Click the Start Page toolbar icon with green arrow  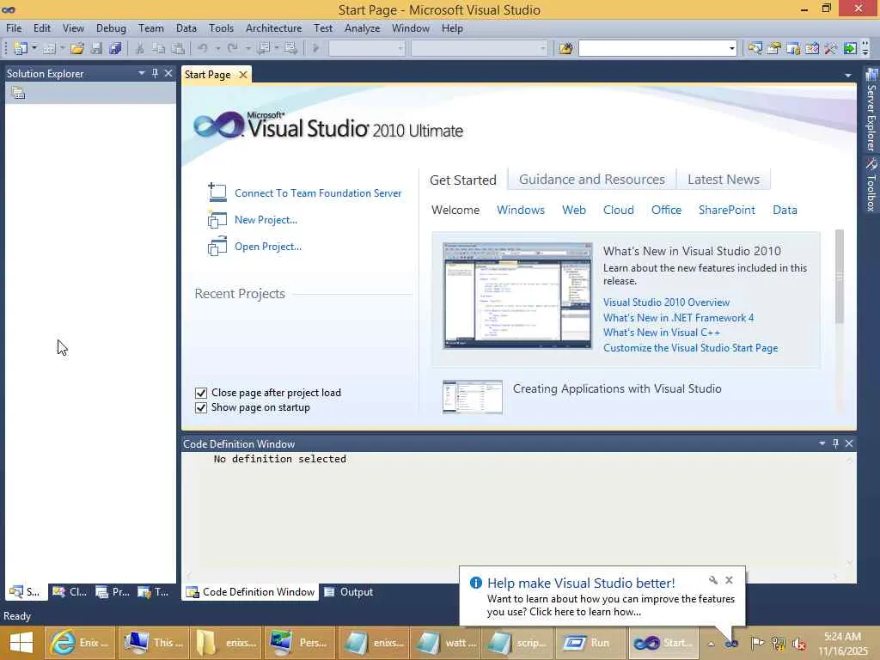[x=850, y=49]
